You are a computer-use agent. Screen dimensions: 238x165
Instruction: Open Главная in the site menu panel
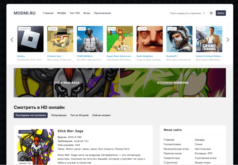(169, 140)
